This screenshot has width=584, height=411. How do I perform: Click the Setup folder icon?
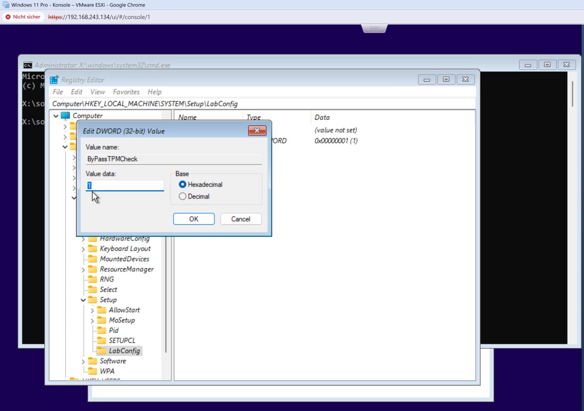click(x=93, y=300)
